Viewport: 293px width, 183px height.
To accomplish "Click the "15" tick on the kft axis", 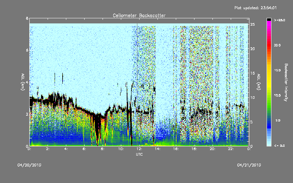I will click(253, 73).
